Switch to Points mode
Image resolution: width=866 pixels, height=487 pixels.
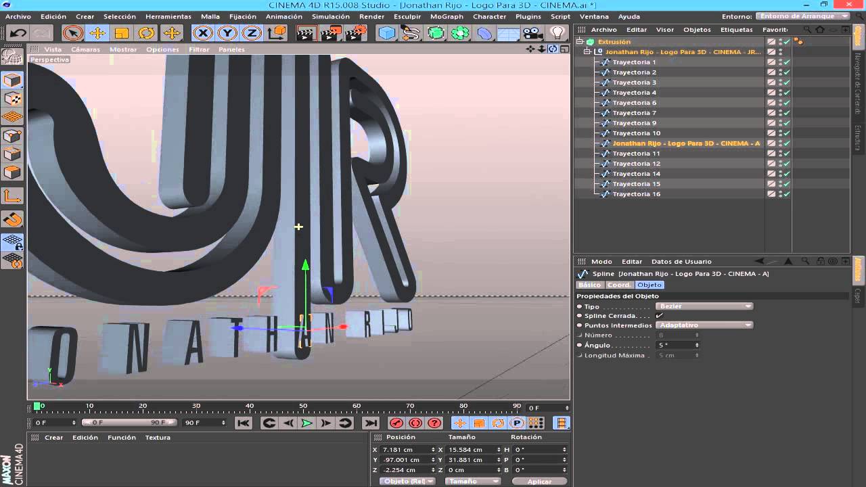pyautogui.click(x=13, y=135)
